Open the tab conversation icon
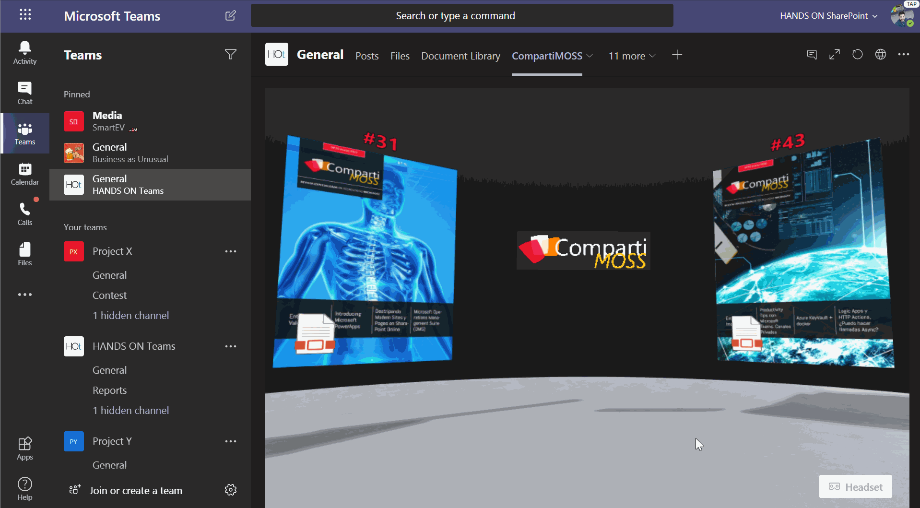This screenshot has height=508, width=920. (x=812, y=55)
